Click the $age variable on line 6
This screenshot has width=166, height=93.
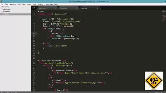click(x=45, y=24)
